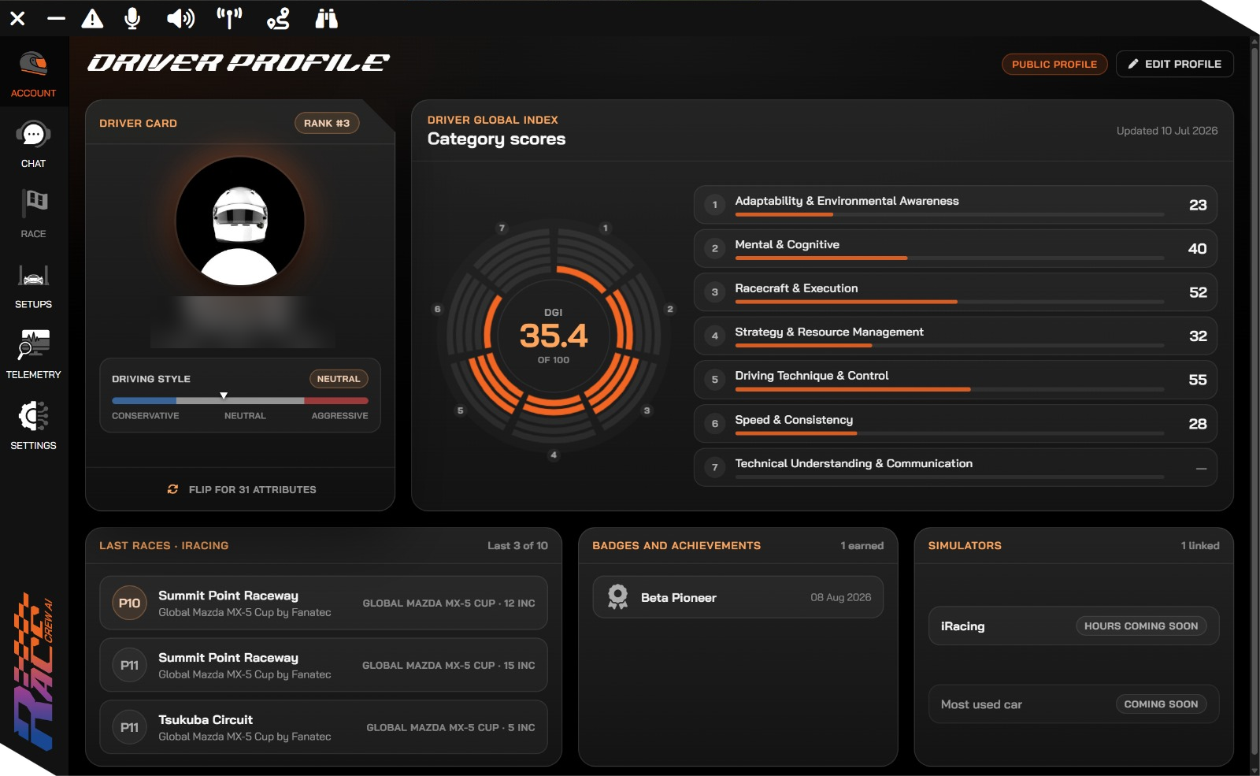Viewport: 1260px width, 776px height.
Task: Open the Telemetry sidebar section
Action: click(33, 355)
